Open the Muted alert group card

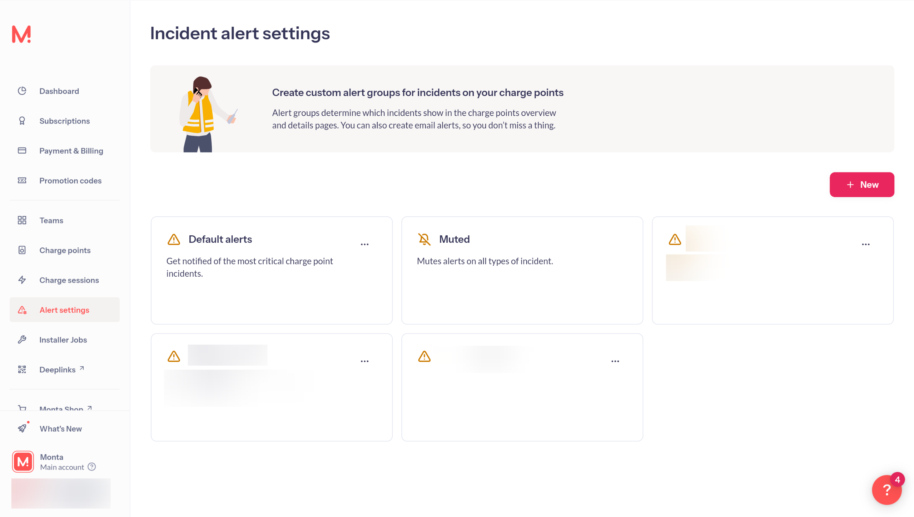click(x=522, y=270)
